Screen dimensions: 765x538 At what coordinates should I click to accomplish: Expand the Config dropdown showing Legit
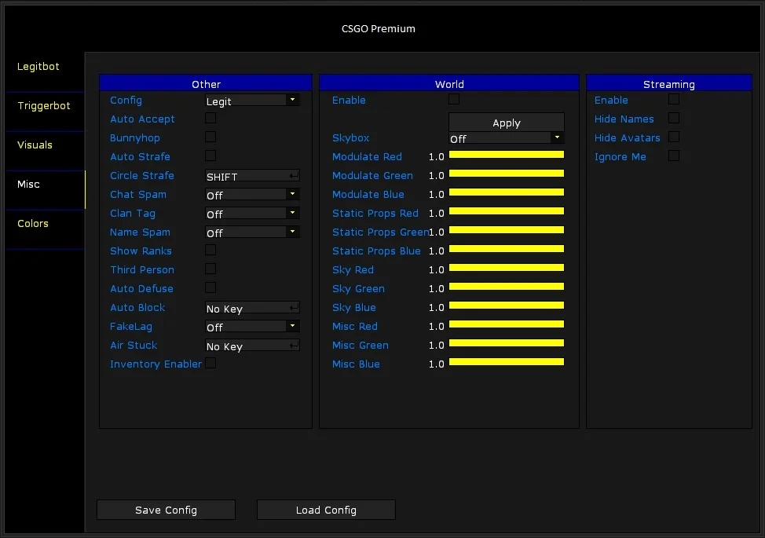click(x=252, y=101)
